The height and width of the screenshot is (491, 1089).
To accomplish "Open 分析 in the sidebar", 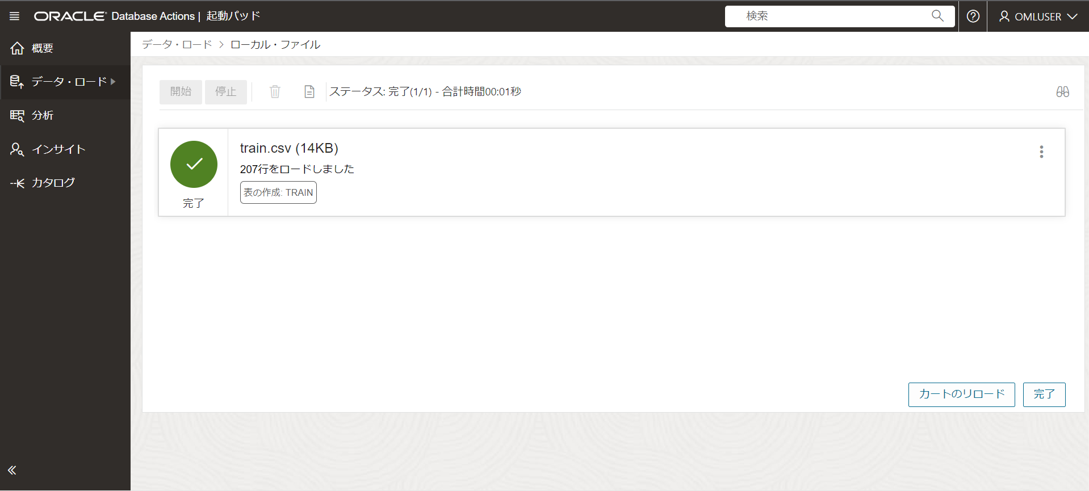I will pyautogui.click(x=65, y=115).
